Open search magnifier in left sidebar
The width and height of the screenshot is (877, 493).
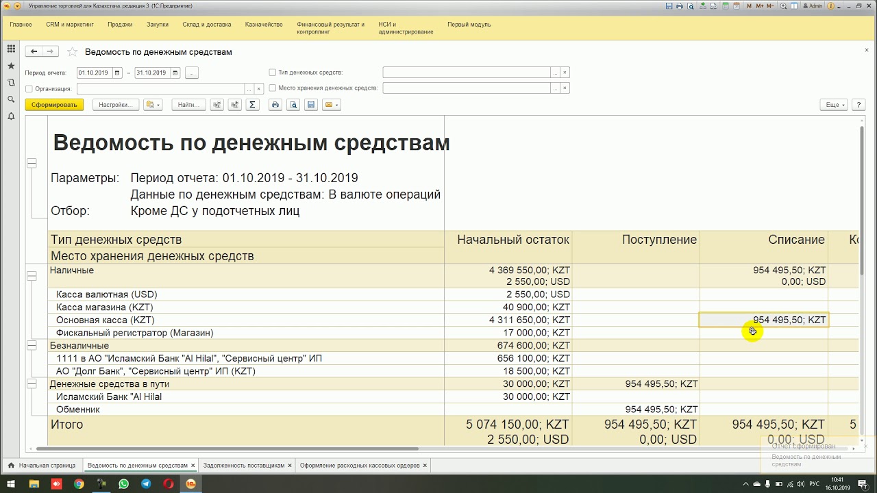click(11, 99)
